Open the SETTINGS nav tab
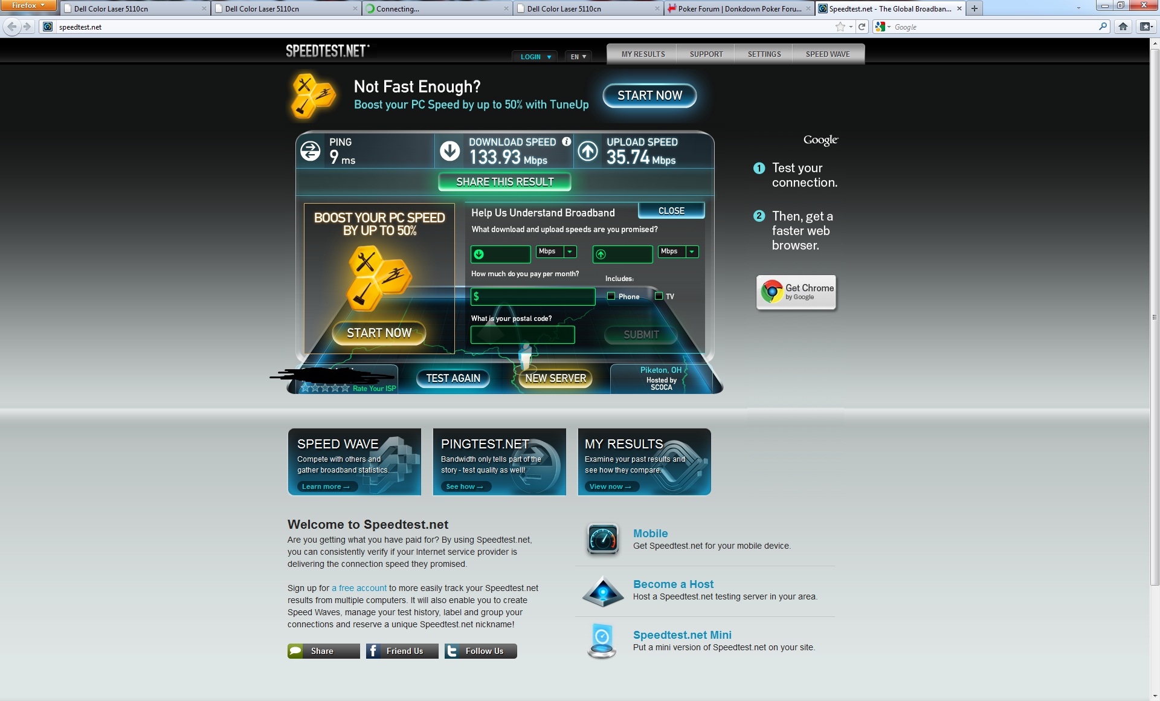 pyautogui.click(x=764, y=54)
